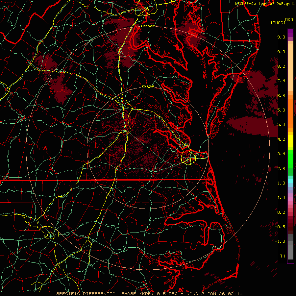Pick the orange segment of the color bar
This screenshot has width=296, height=296.
[290, 113]
